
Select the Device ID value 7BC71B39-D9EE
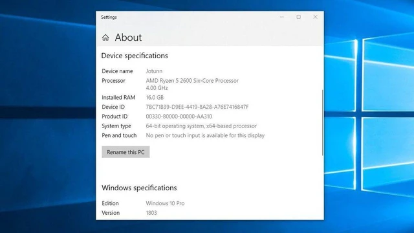click(x=197, y=107)
